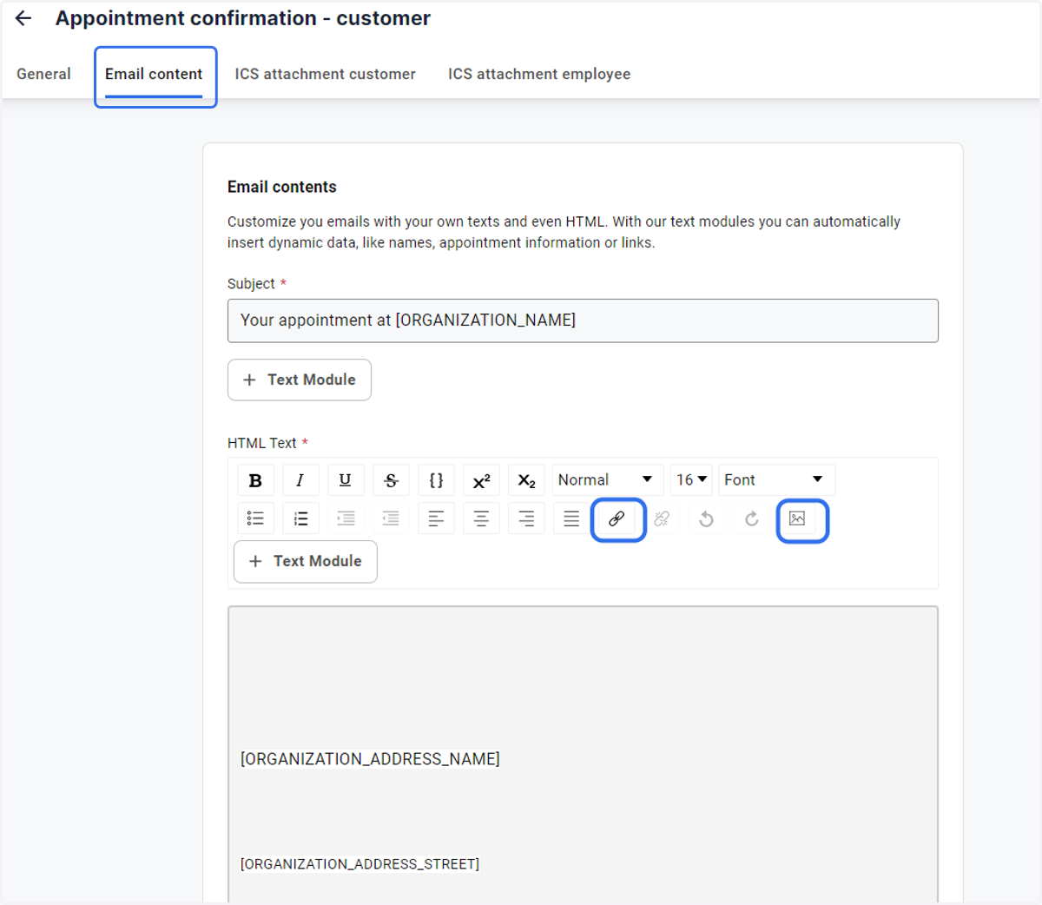Select the Email content tab
The image size is (1042, 905).
pos(154,75)
